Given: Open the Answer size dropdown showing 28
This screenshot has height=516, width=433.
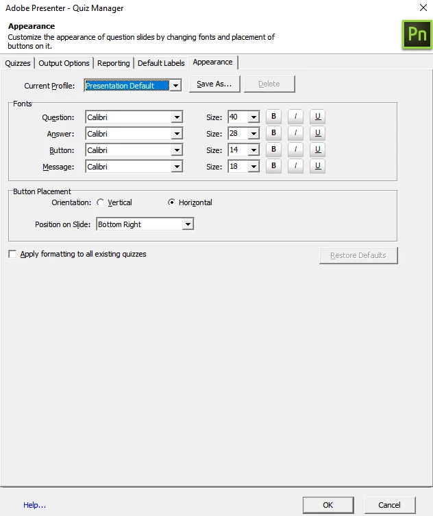Looking at the screenshot, I should (x=243, y=133).
